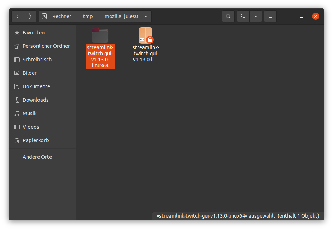Go forward with the right arrow button

pyautogui.click(x=30, y=16)
